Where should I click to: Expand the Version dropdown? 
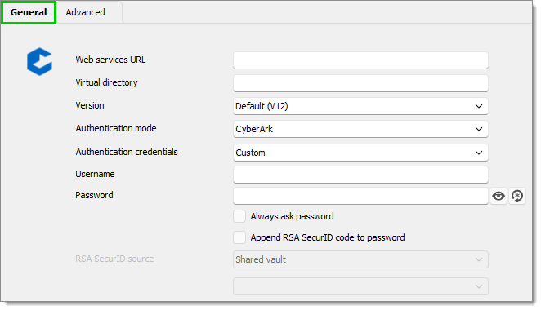[x=360, y=106]
